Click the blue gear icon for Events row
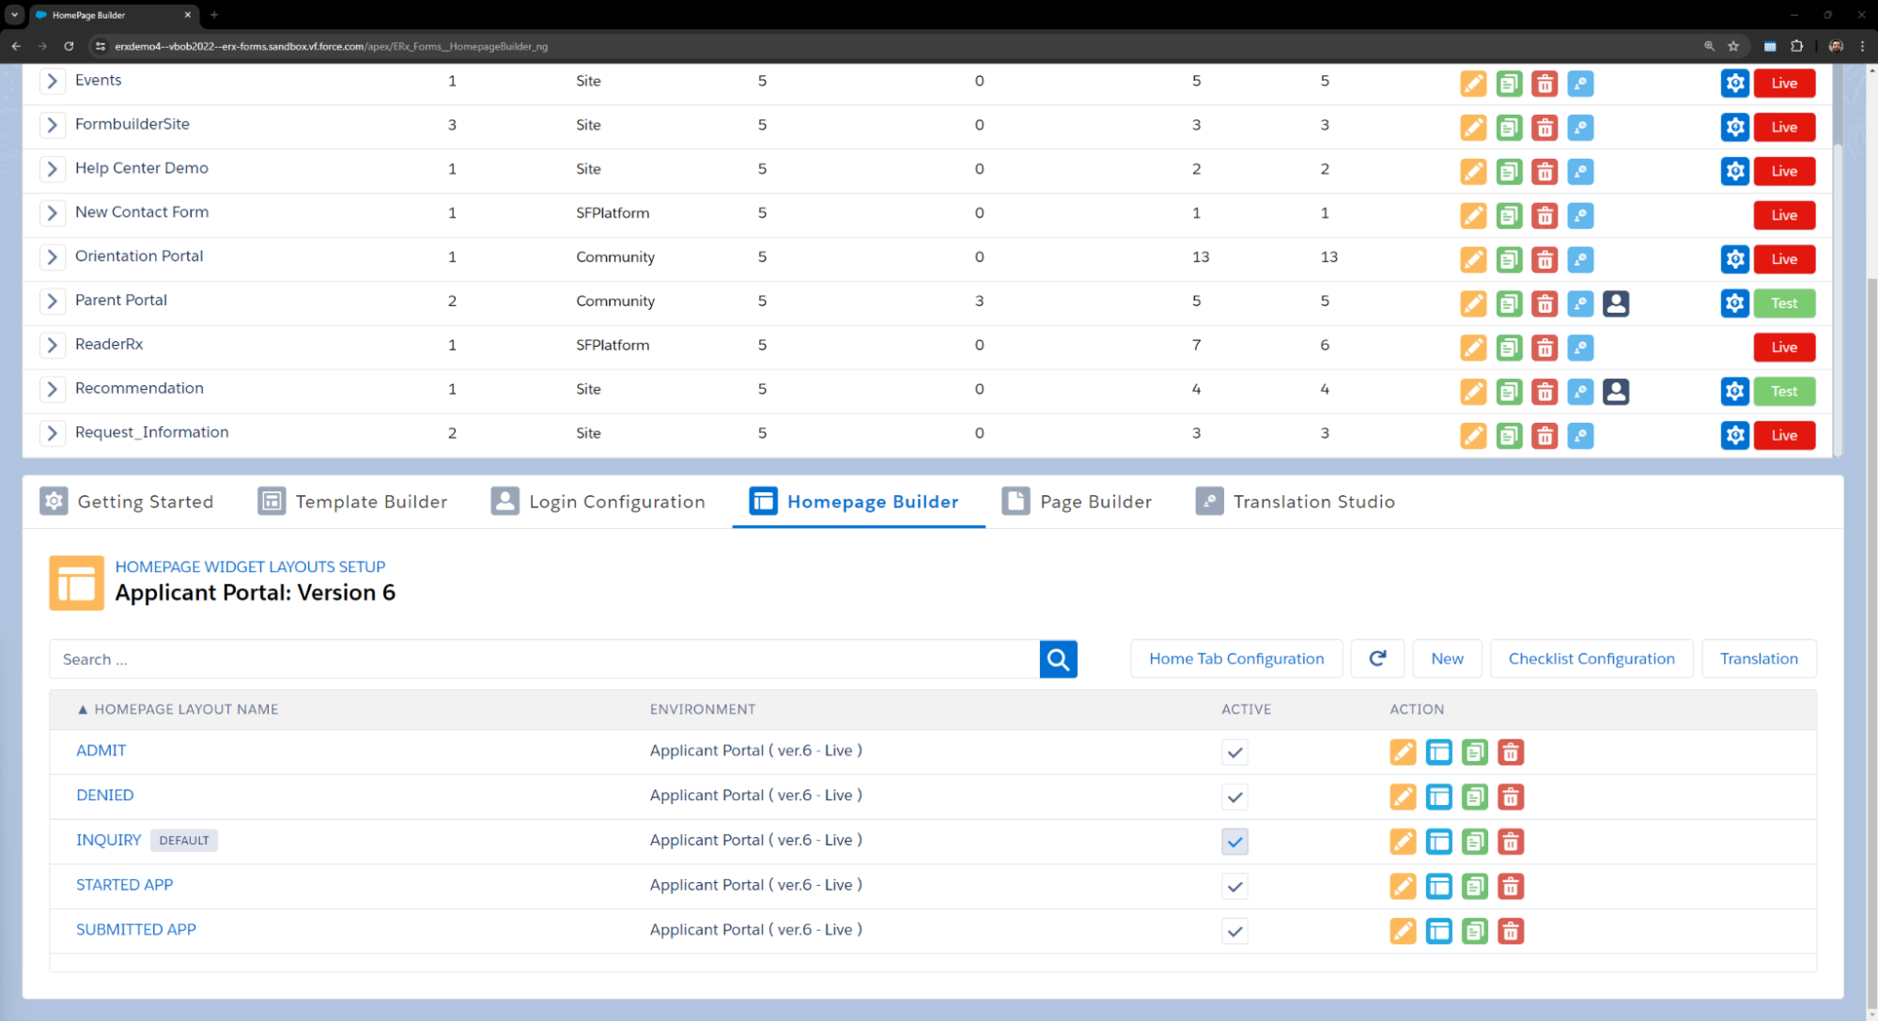 tap(1734, 83)
